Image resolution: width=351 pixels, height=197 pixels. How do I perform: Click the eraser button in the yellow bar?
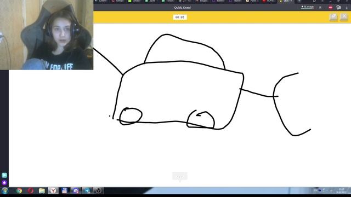333,17
